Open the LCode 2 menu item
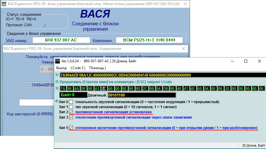Screen dimensions: 266x149 click(x=77, y=68)
